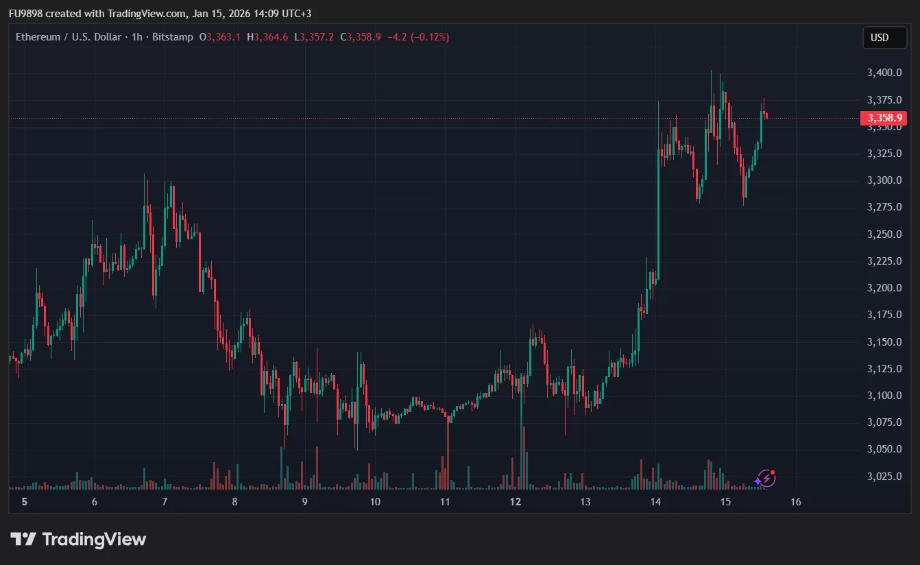
Task: Click the TradingView logo icon at bottom left
Action: coord(23,540)
